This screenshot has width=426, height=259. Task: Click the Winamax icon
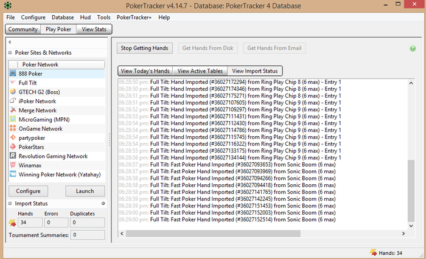click(x=13, y=165)
